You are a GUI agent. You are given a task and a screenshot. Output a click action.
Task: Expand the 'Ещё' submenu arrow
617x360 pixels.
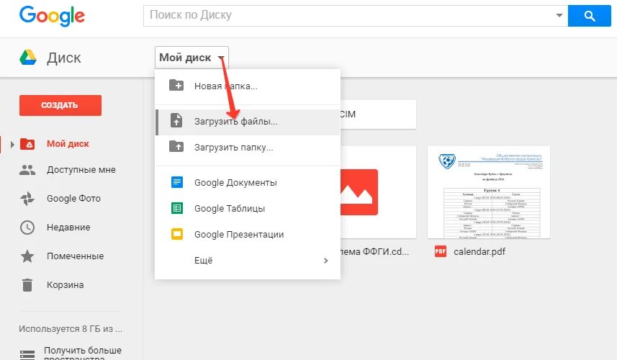325,261
